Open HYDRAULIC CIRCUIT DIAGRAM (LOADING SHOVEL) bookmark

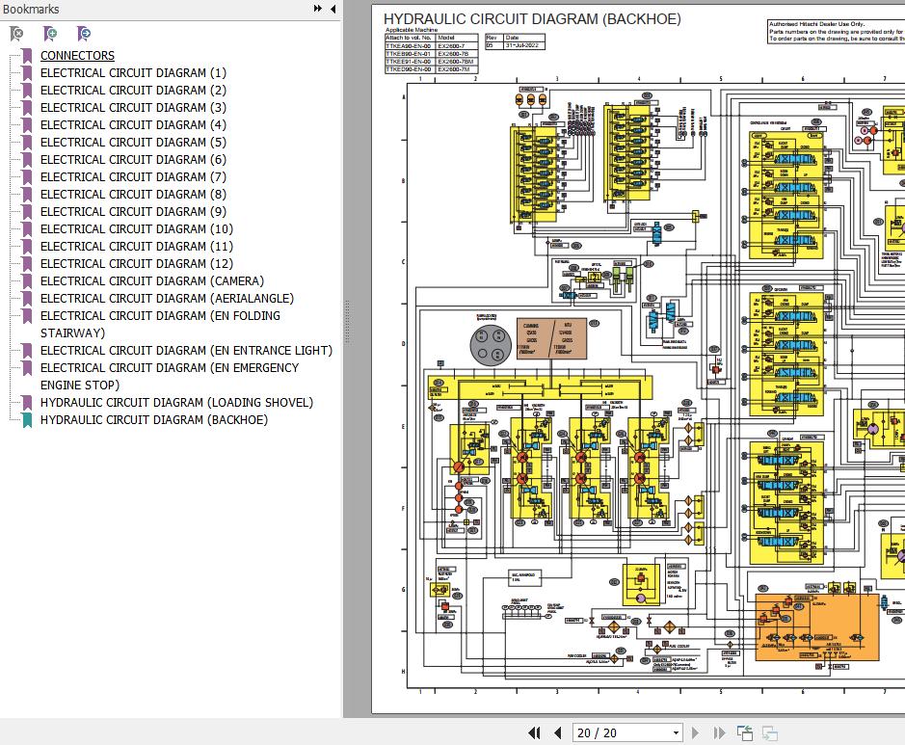click(x=176, y=403)
